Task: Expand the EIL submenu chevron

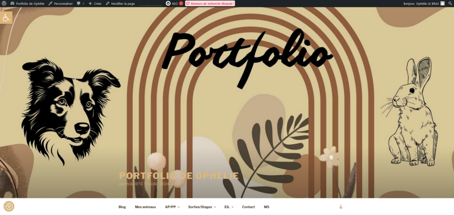Action: tap(232, 207)
